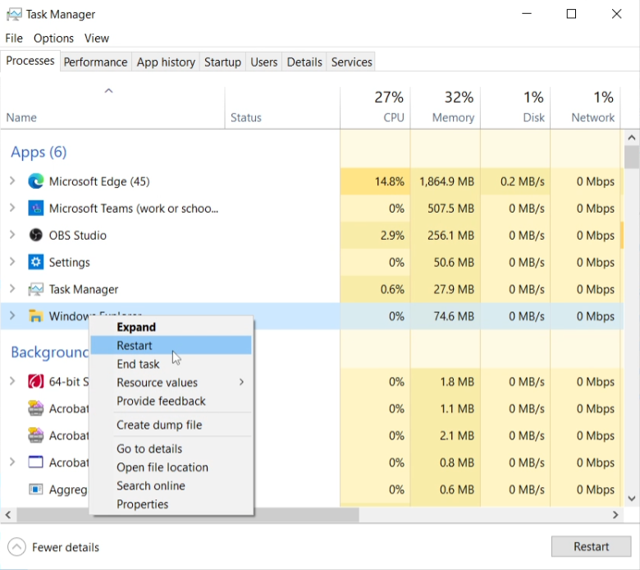Click the Windows Explorer folder icon
Viewport: 640px width, 570px height.
[35, 316]
